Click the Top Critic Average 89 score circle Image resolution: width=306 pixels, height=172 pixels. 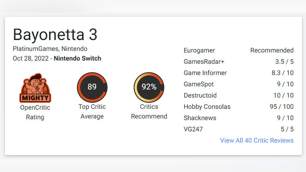click(92, 87)
